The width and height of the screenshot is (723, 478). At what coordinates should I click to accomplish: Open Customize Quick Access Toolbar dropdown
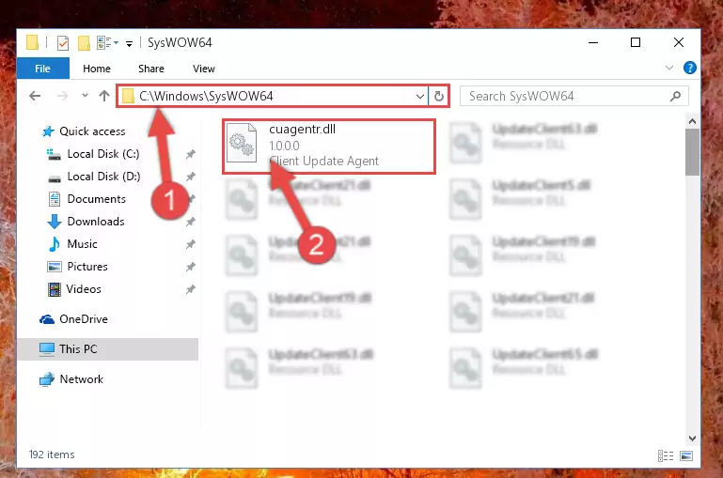130,44
